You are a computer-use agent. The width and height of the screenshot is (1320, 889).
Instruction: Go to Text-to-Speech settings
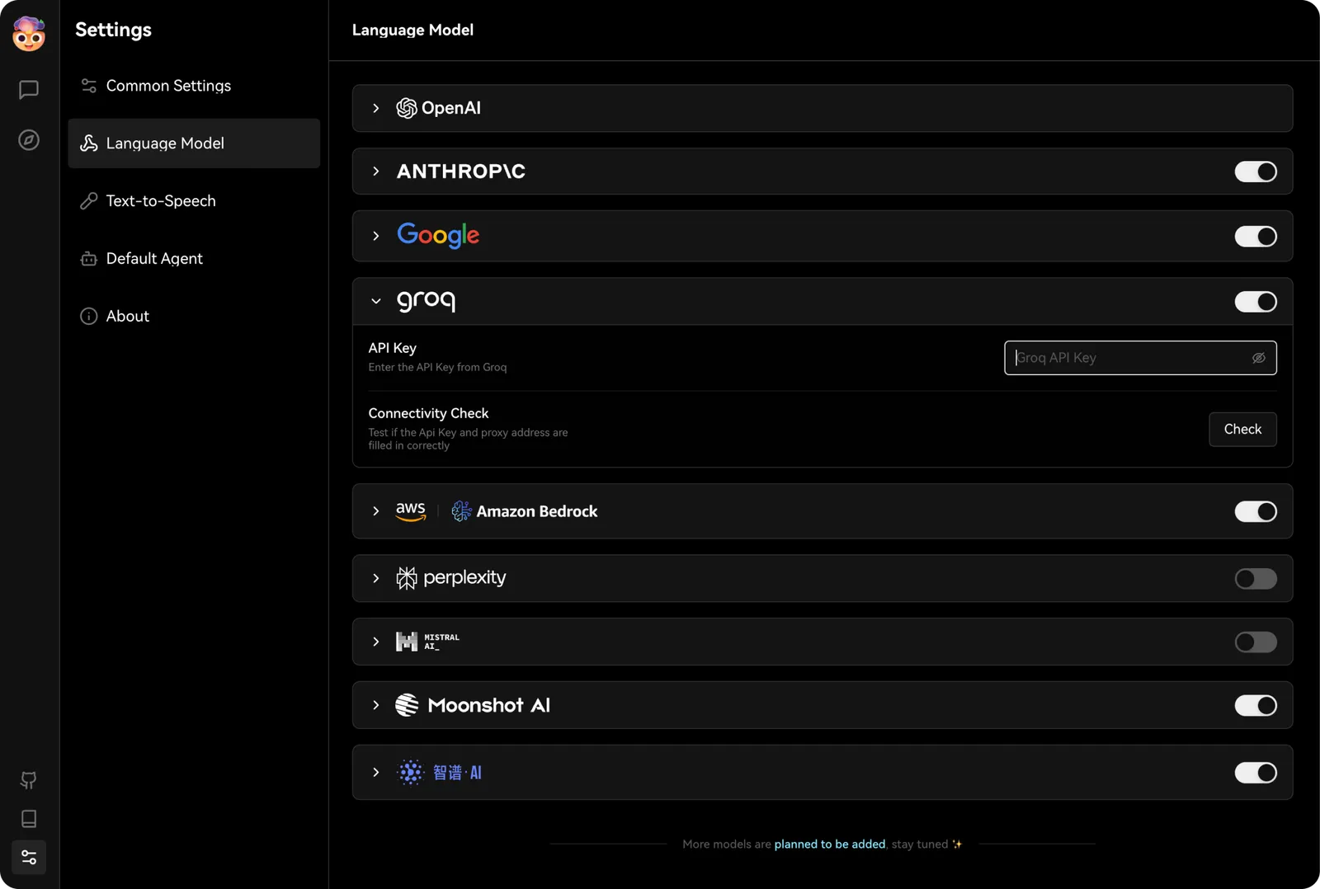[x=194, y=201]
